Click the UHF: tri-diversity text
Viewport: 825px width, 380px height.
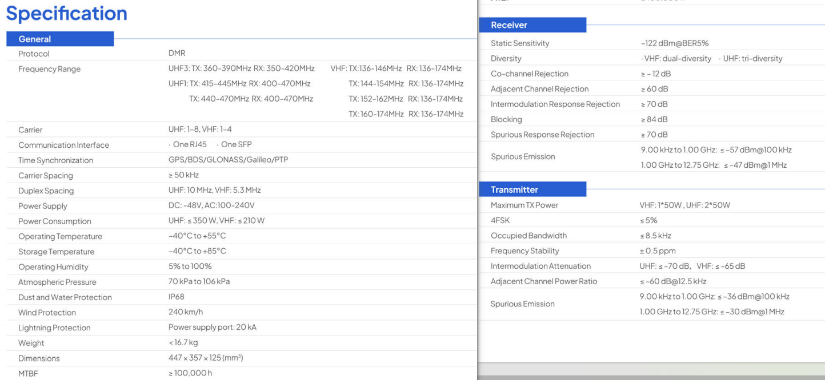[752, 59]
